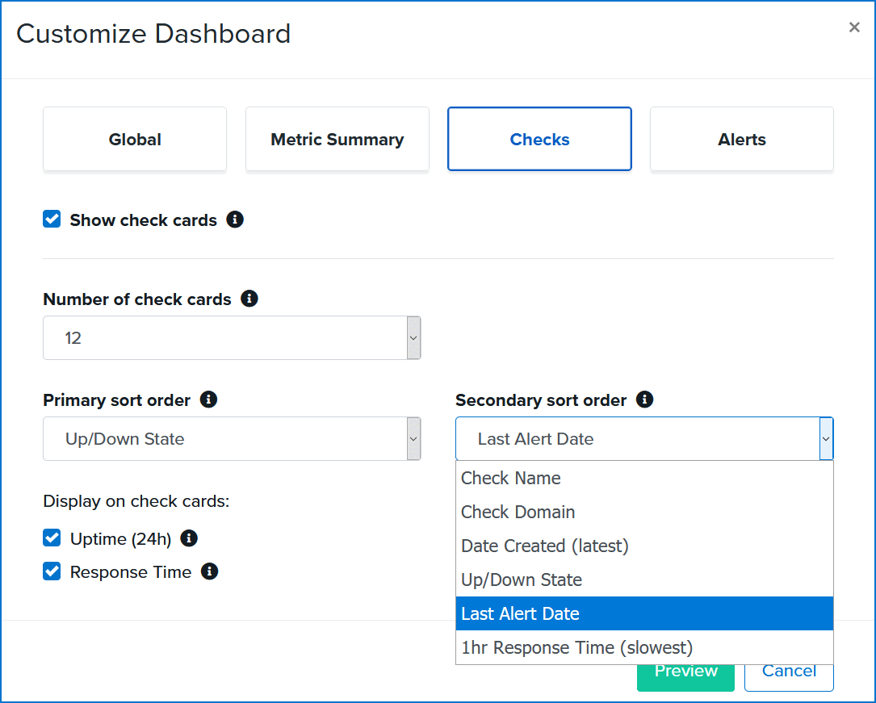
Task: Select Check Domain from the sort options
Action: [x=518, y=512]
